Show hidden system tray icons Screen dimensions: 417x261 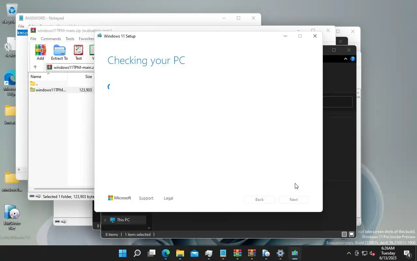coord(349,253)
